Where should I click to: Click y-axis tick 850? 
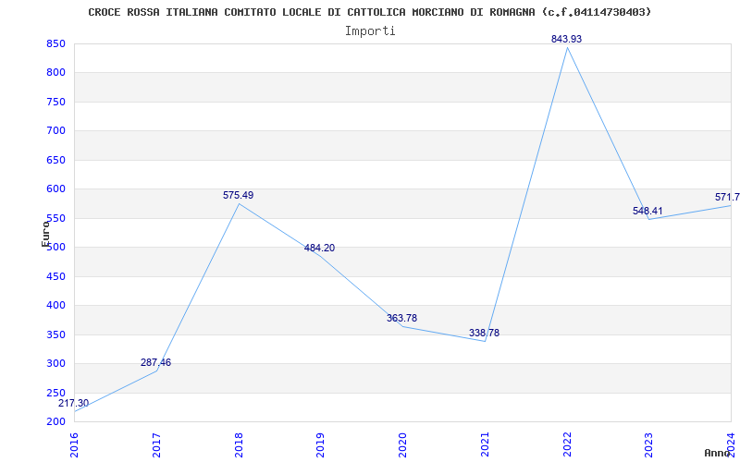(55, 43)
